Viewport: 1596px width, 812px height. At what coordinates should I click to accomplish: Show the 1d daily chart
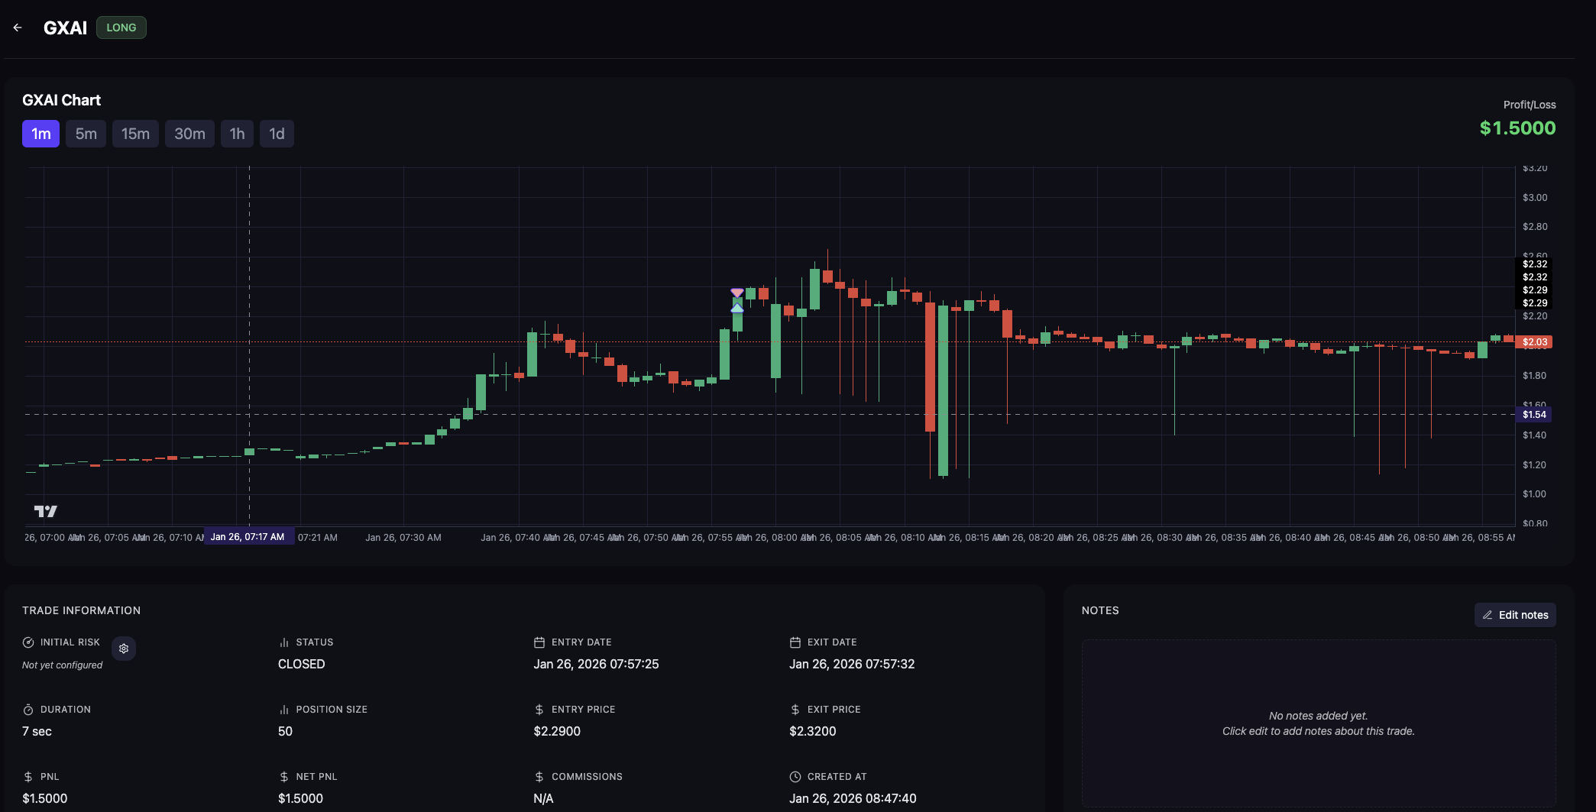tap(277, 134)
